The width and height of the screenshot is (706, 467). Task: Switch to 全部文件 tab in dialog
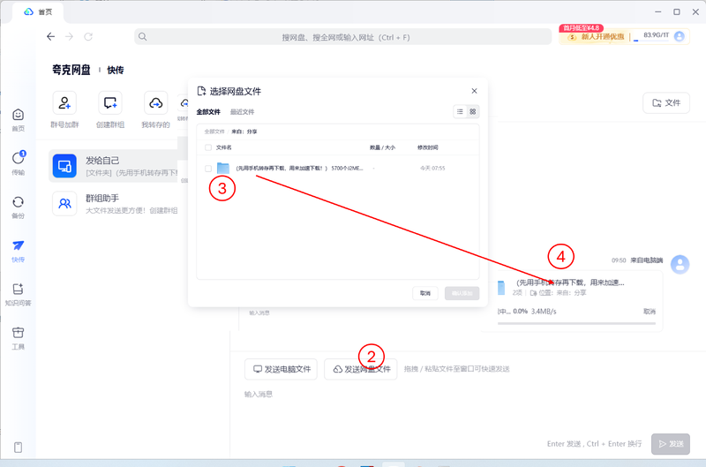pyautogui.click(x=208, y=112)
